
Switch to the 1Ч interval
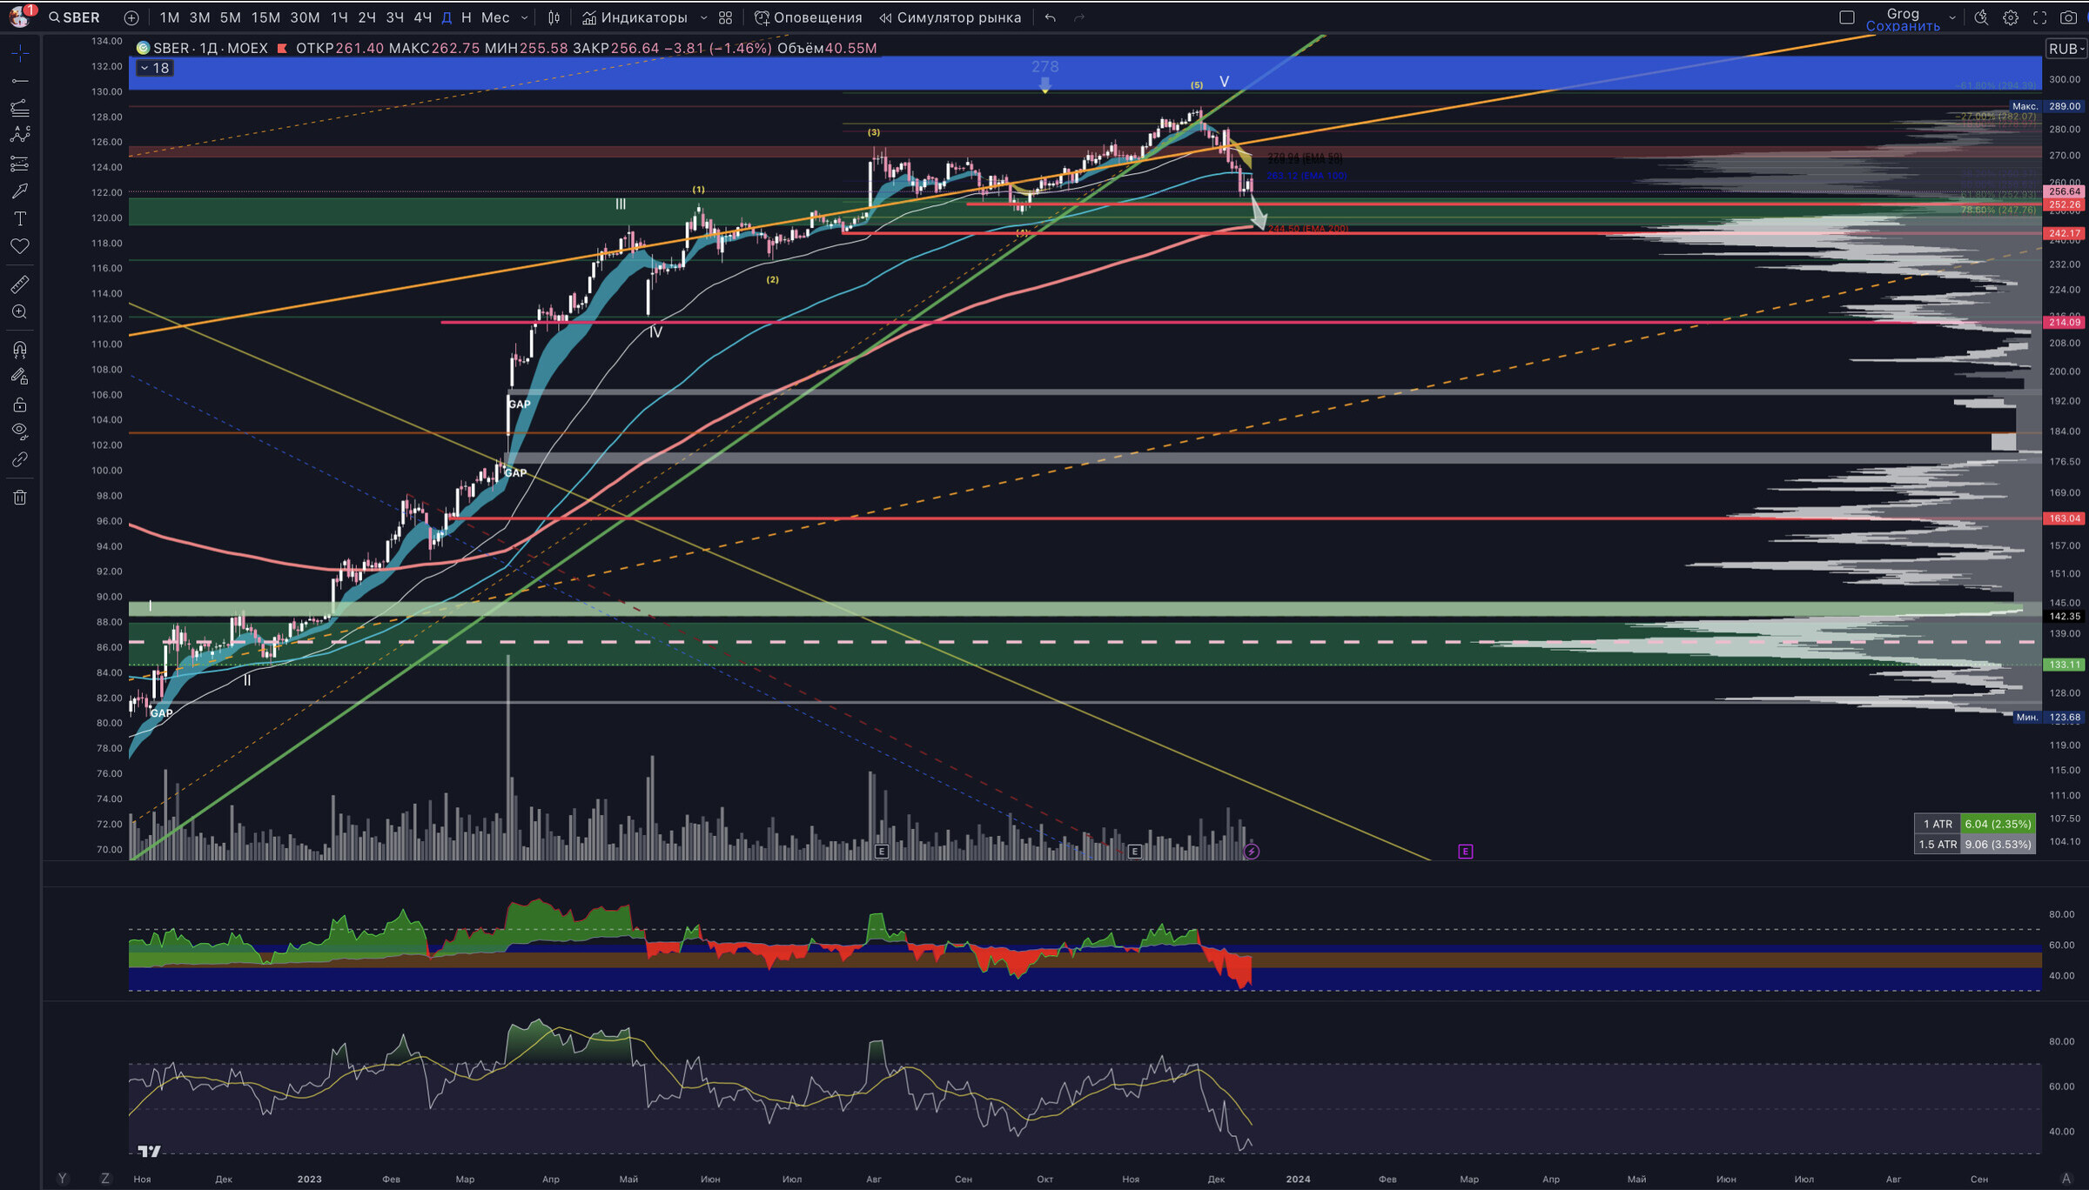339,17
